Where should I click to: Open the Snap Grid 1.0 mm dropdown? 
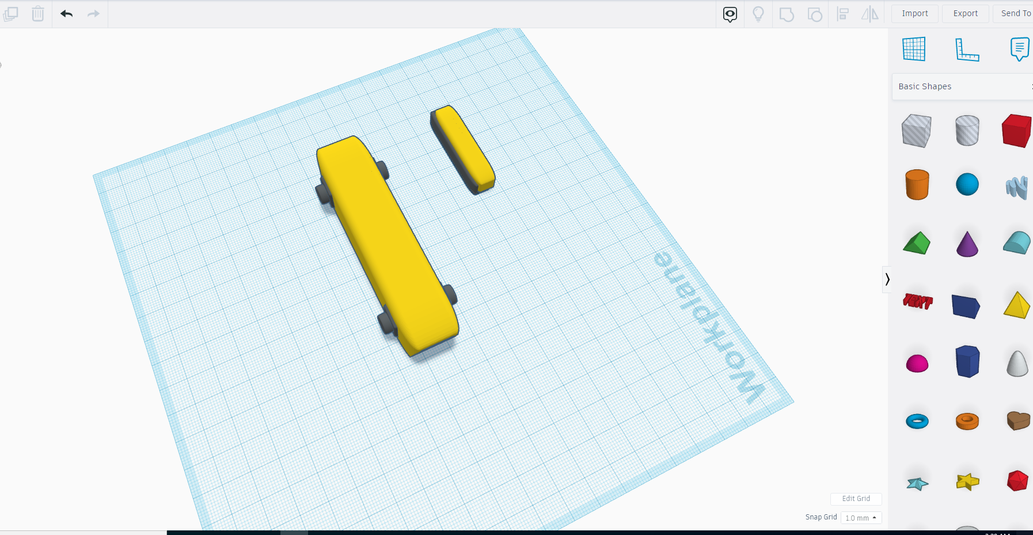pos(861,518)
